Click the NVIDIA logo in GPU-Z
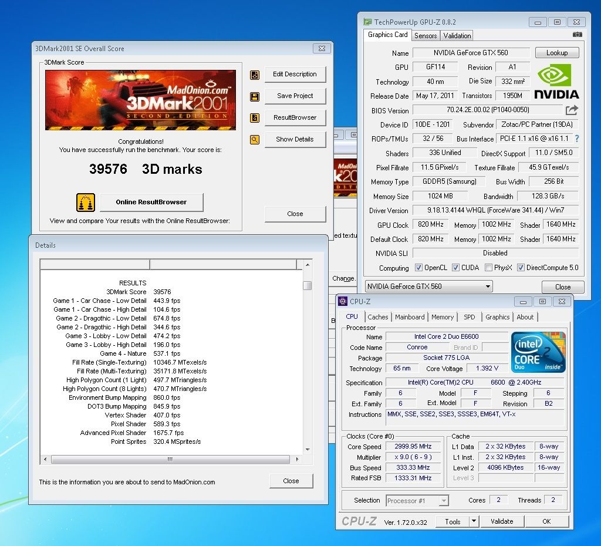This screenshot has height=546, width=601. point(556,81)
